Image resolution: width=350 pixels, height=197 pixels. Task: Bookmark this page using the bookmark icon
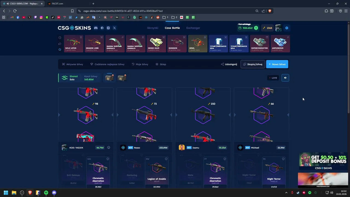click(72, 11)
